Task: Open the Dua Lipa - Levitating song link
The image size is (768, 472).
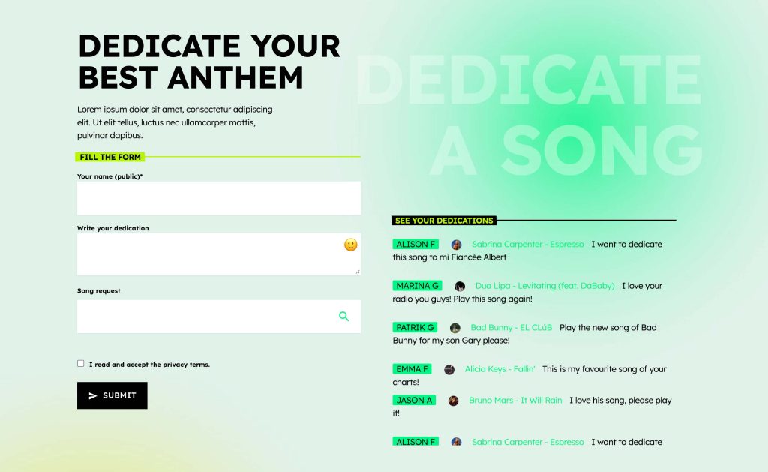Action: (x=545, y=285)
